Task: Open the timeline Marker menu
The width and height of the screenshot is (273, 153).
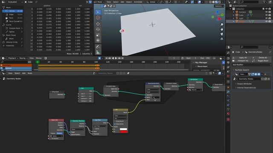Action: coord(39,58)
